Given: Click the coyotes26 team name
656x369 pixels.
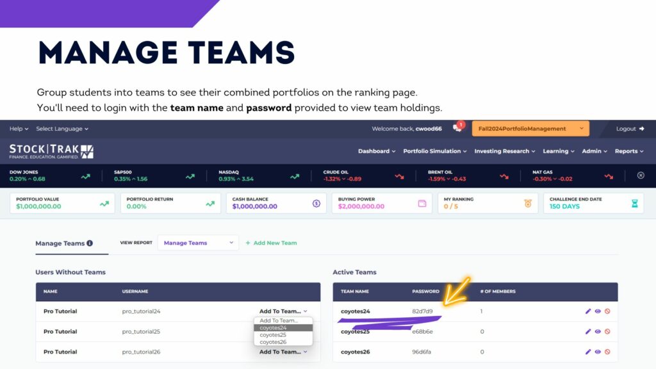Looking at the screenshot, I should point(355,352).
